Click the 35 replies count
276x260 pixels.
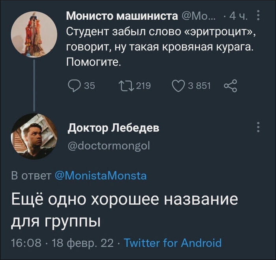pos(90,86)
